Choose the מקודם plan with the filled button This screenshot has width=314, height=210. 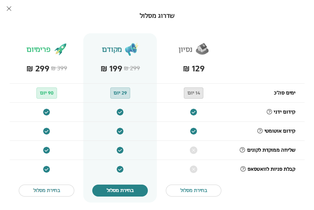coord(120,191)
